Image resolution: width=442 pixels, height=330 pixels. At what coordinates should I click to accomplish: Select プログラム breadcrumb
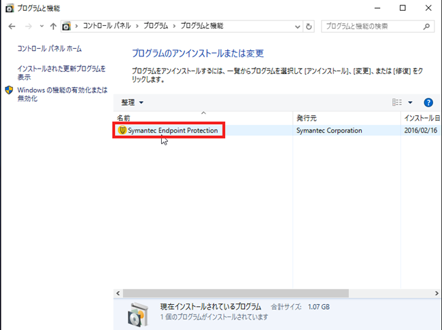156,26
